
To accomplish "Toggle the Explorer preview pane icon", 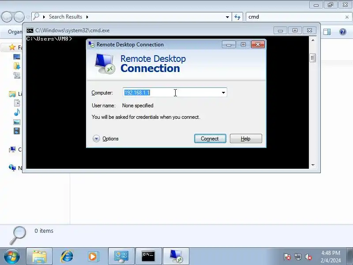I will (327, 32).
